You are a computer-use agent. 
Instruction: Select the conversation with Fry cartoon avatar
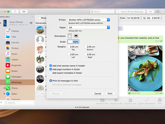tap(40, 50)
